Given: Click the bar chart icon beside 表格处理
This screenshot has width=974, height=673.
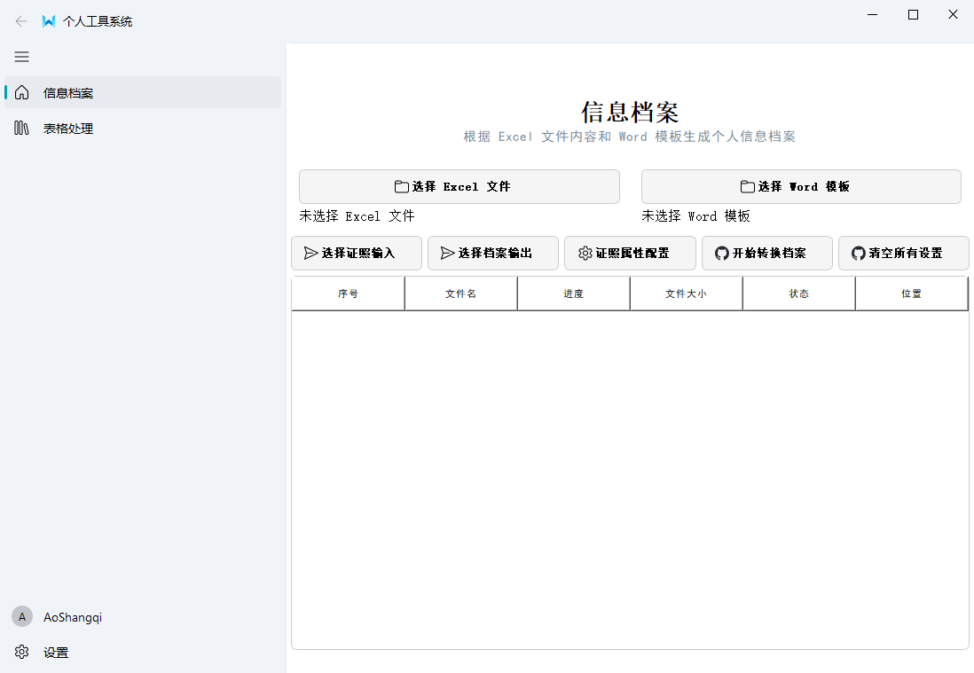Looking at the screenshot, I should 21,128.
